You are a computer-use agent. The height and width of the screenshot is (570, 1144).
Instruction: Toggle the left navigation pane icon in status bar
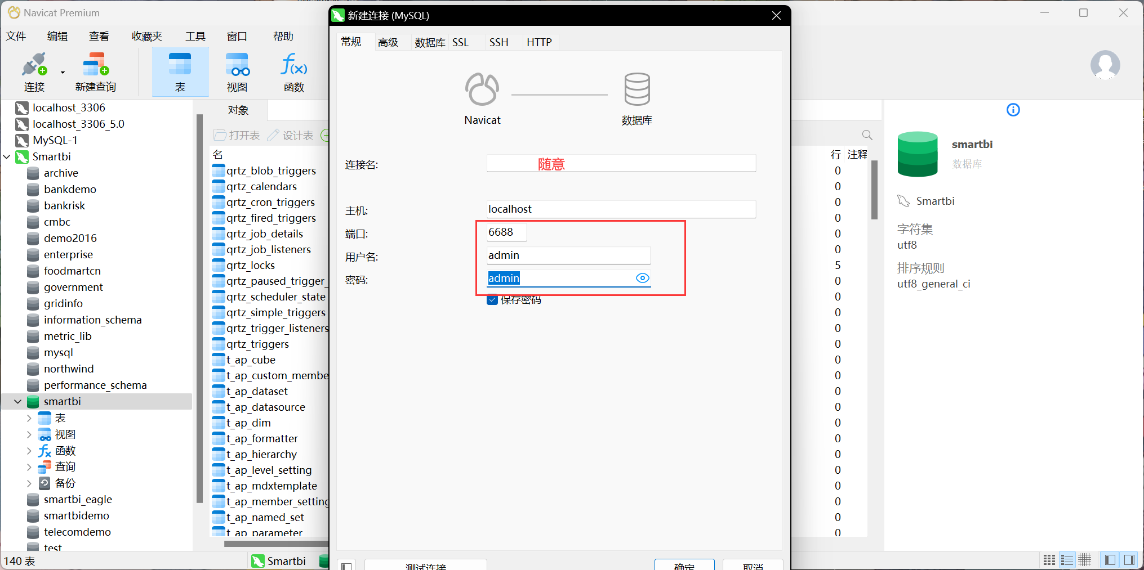[x=1110, y=560]
